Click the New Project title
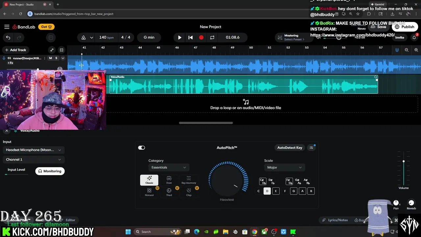 click(x=210, y=27)
